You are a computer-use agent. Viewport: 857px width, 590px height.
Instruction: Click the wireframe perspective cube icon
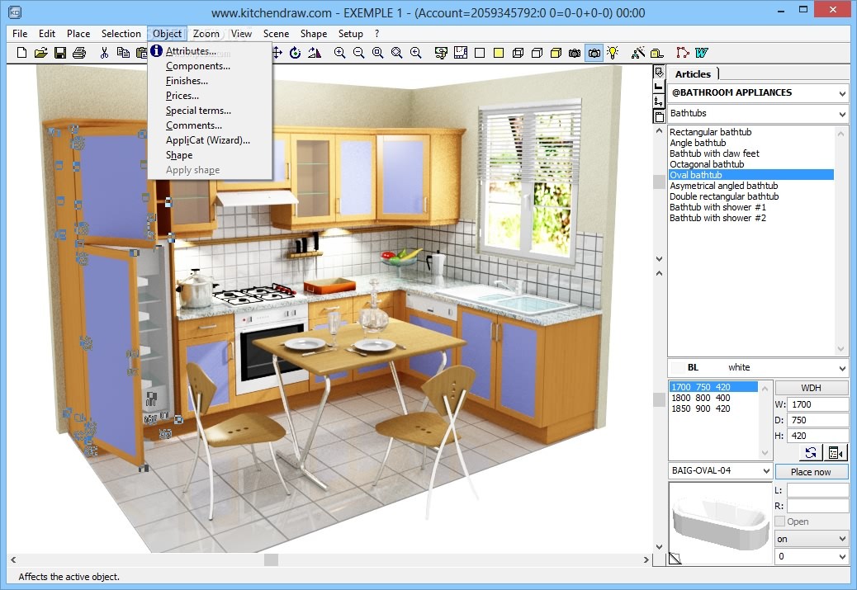click(x=518, y=53)
